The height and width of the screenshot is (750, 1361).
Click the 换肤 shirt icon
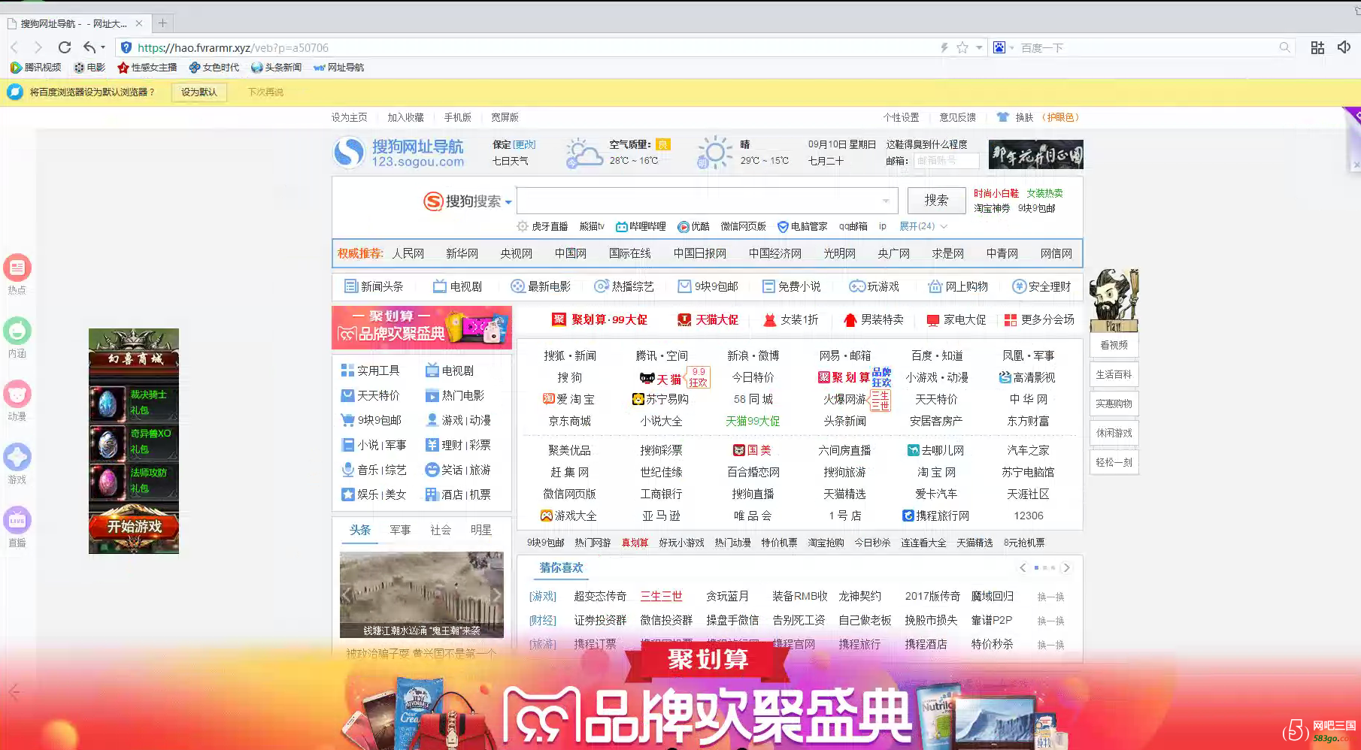(x=1002, y=117)
